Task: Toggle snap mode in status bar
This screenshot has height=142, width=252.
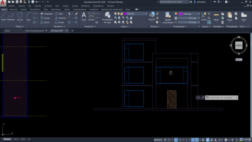Action: (x=169, y=140)
